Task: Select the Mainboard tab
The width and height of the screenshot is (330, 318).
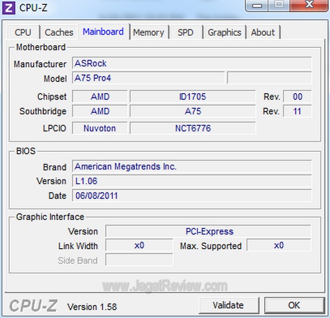Action: coord(103,31)
